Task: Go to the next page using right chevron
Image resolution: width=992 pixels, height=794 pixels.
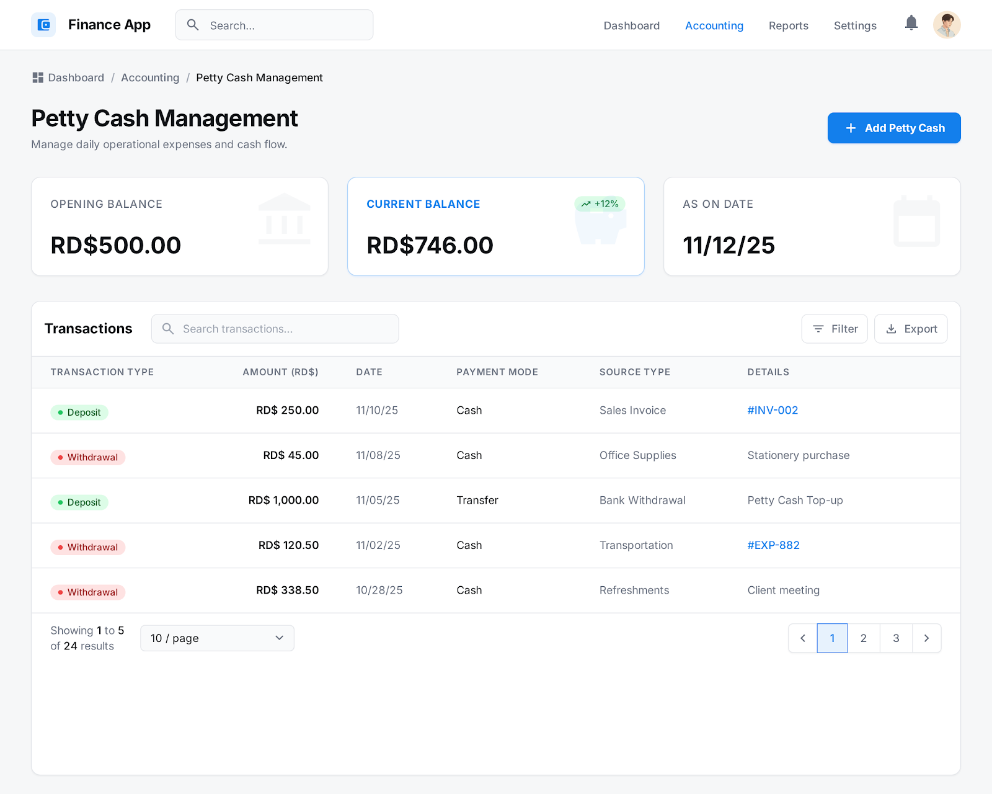Action: click(926, 638)
